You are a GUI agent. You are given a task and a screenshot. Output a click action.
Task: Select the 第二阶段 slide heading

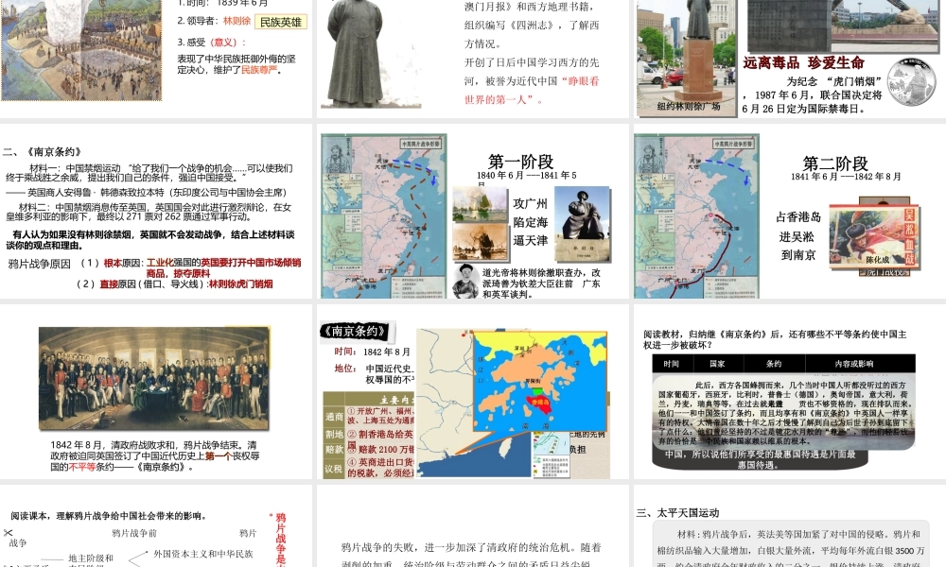pyautogui.click(x=835, y=163)
